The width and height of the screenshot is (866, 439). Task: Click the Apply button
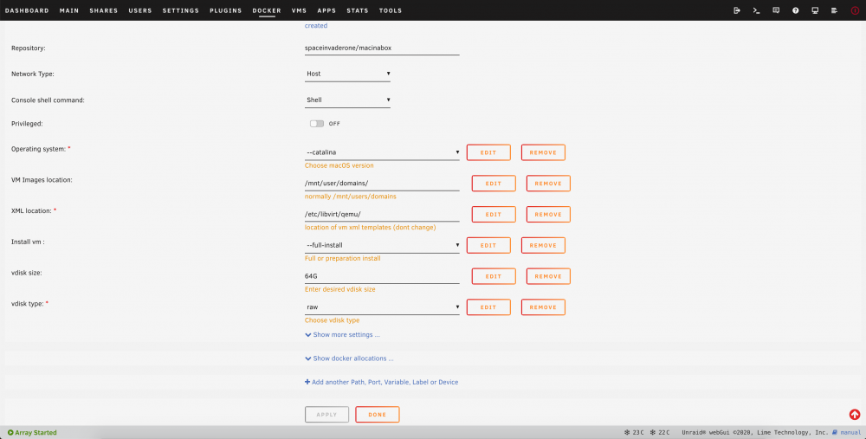tap(326, 414)
